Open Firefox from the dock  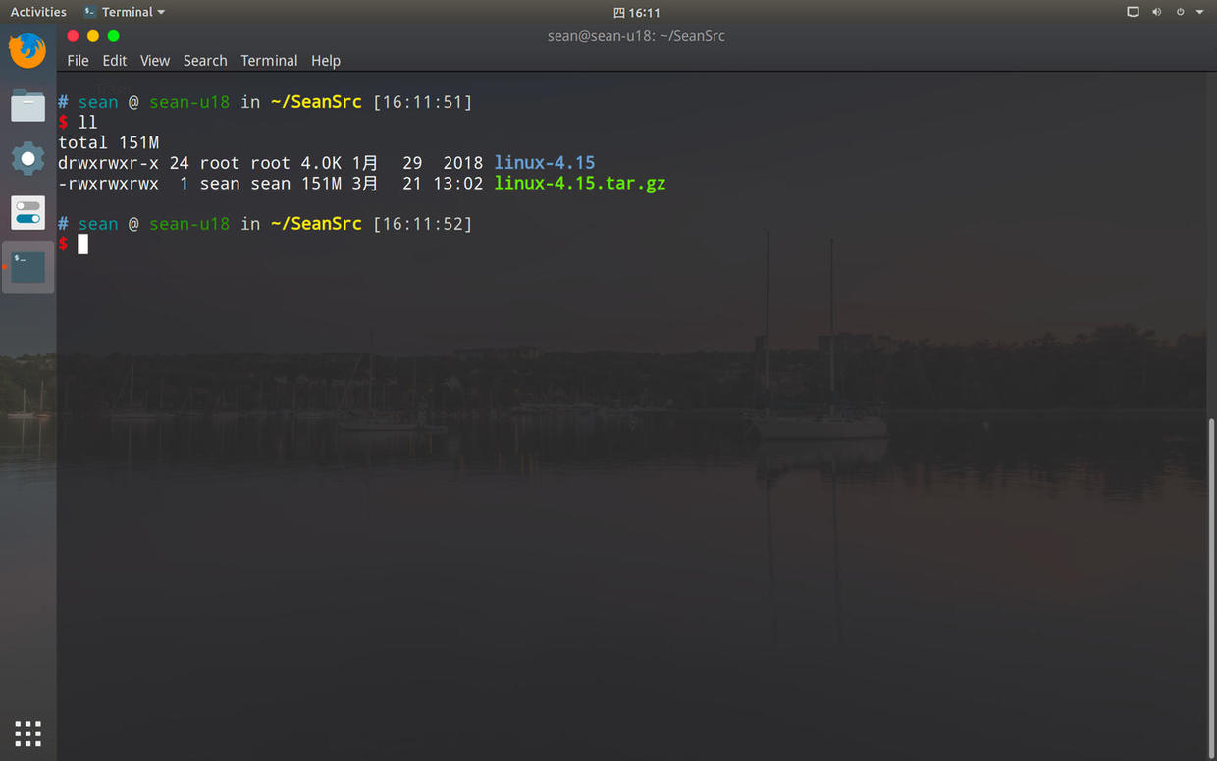27,51
